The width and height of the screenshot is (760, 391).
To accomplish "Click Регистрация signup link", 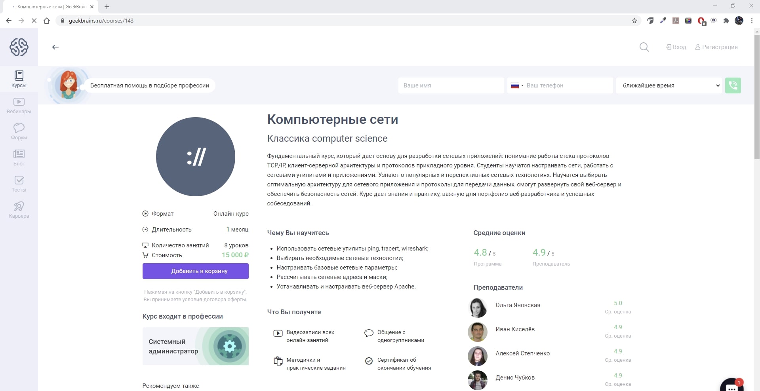I will tap(716, 47).
